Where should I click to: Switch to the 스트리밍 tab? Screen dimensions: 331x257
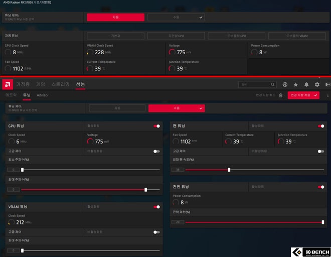click(x=61, y=84)
